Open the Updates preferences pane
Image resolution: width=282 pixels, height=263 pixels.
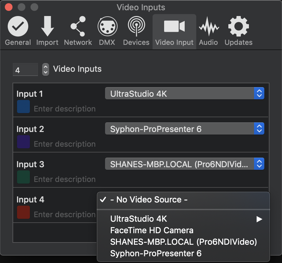(x=238, y=31)
